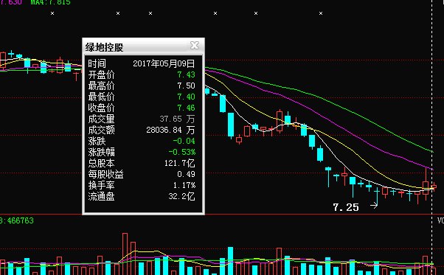Select the 成交额 value 28036.84 万
Screen dimensions: 444x275
point(170,130)
